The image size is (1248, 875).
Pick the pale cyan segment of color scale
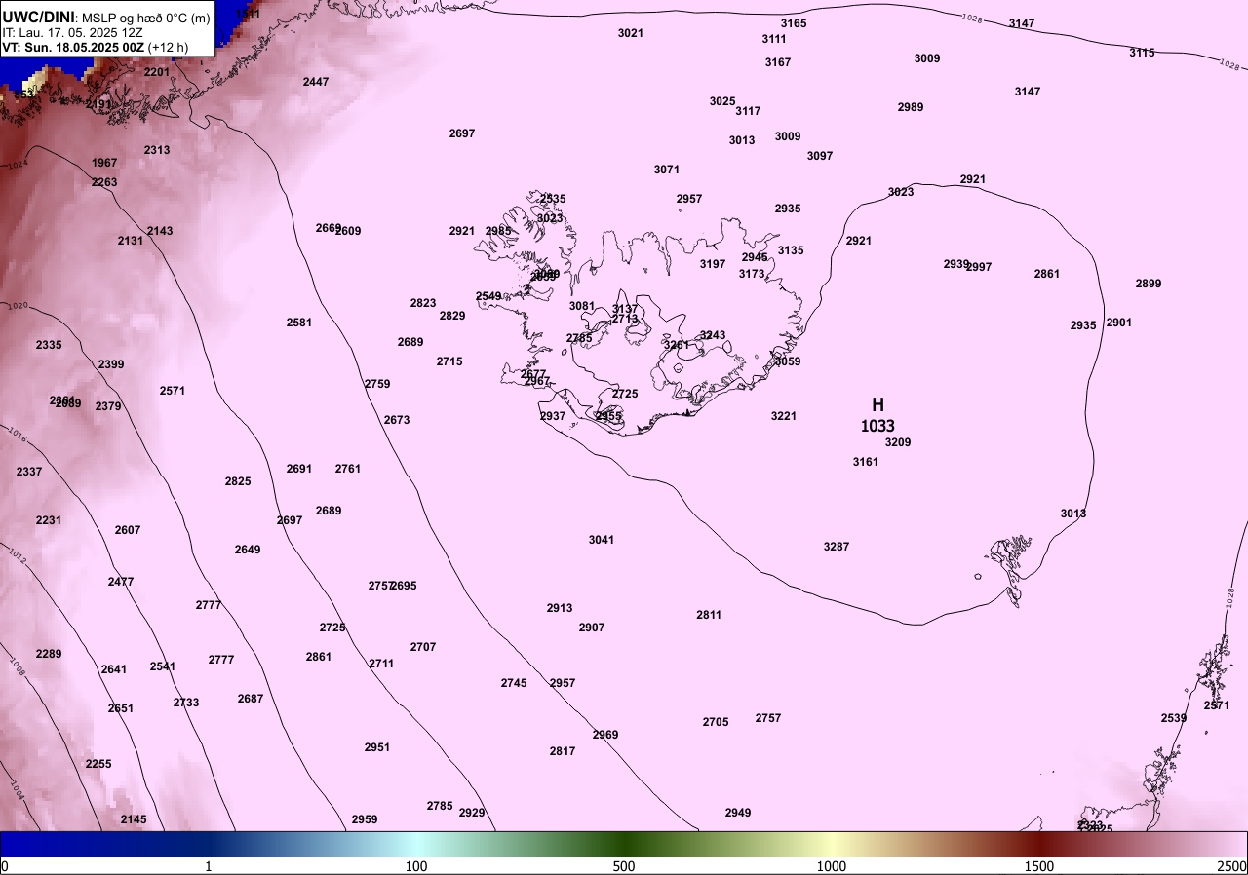tap(416, 844)
